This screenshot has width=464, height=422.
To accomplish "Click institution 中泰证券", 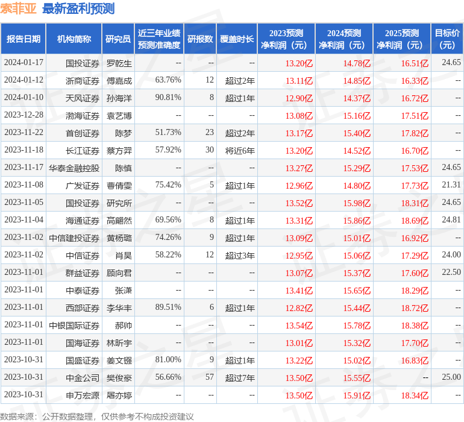I will 83,291.
